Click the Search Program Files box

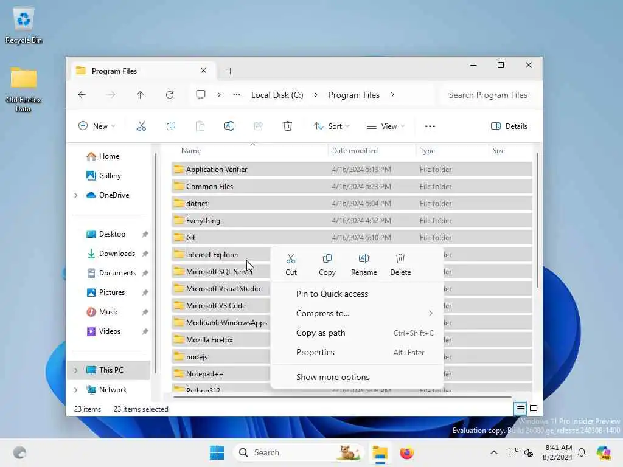(x=490, y=95)
